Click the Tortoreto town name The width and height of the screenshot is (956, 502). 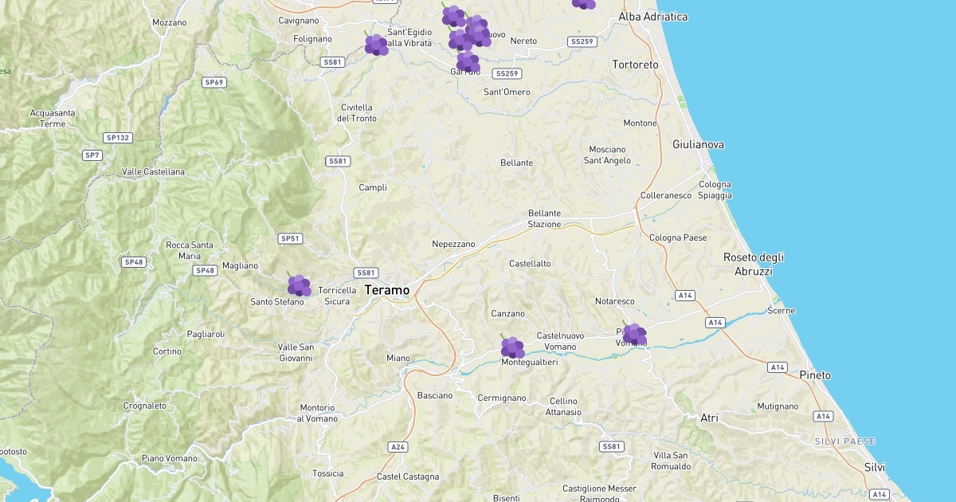coord(635,64)
